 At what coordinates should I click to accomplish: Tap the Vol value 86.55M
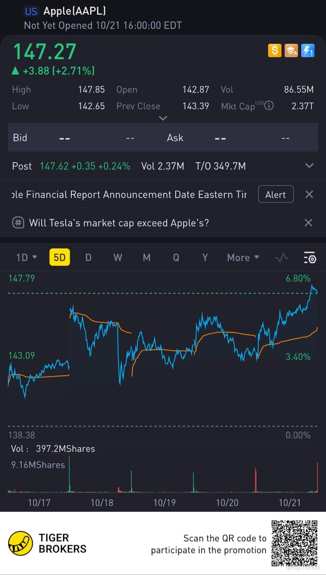(299, 89)
